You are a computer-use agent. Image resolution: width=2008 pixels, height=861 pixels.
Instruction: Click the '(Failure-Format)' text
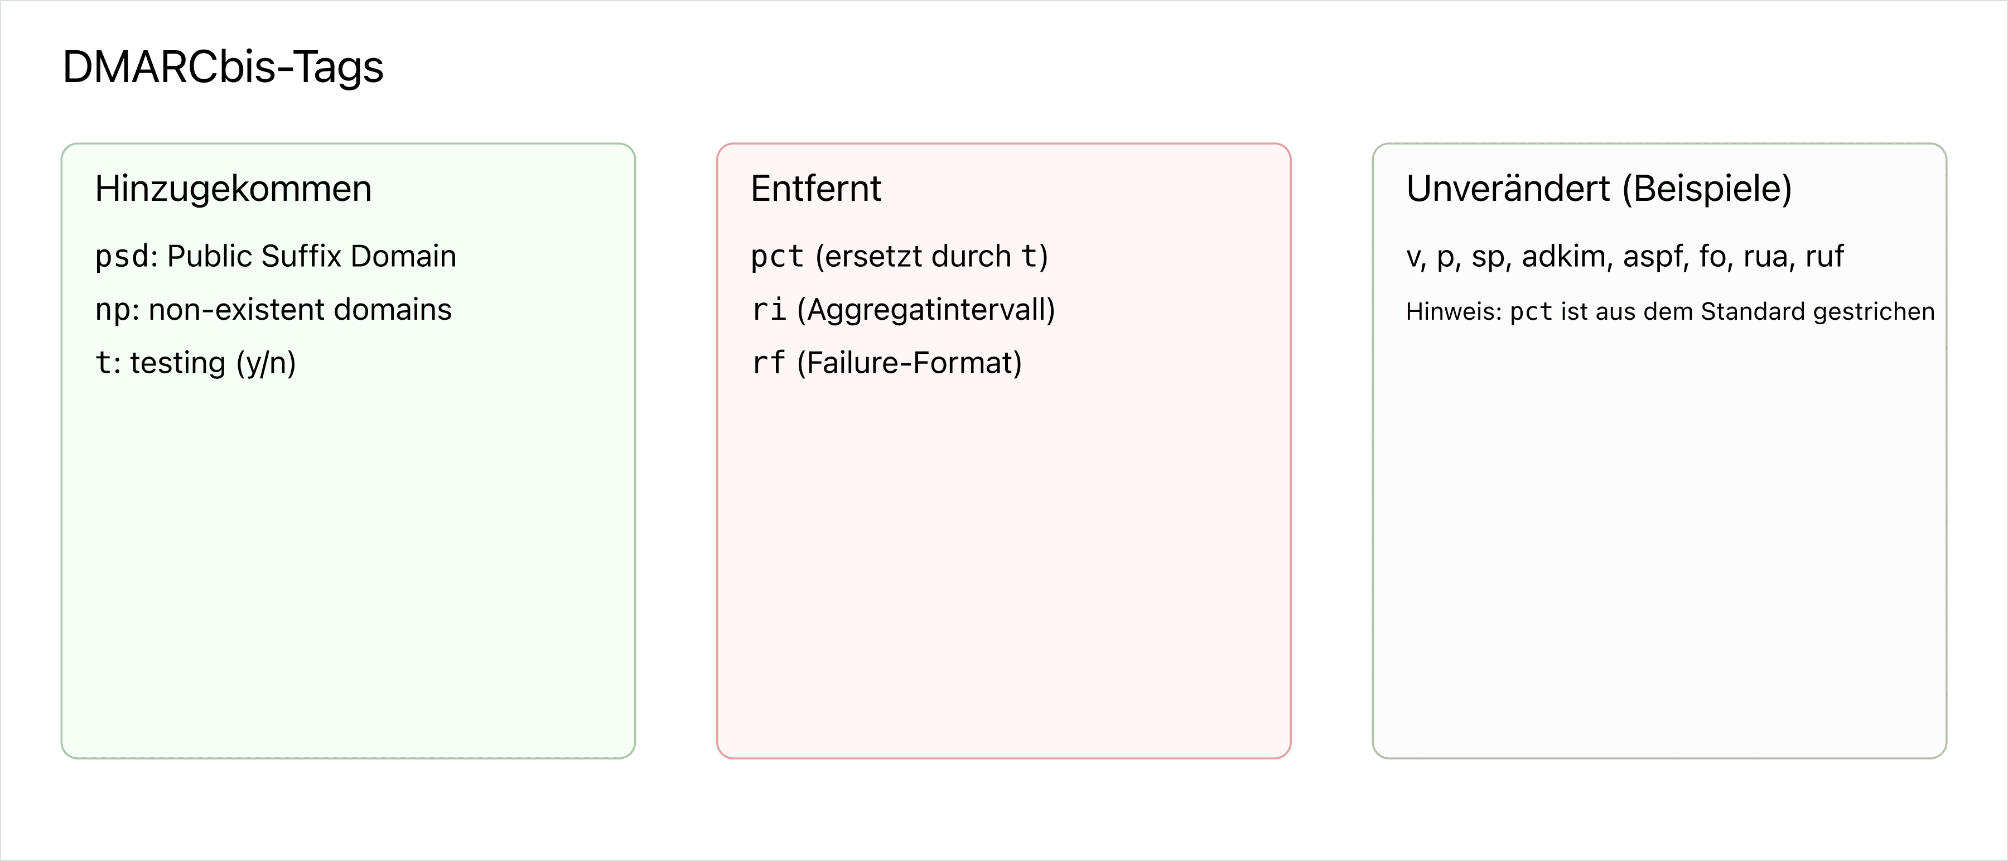[x=909, y=363]
